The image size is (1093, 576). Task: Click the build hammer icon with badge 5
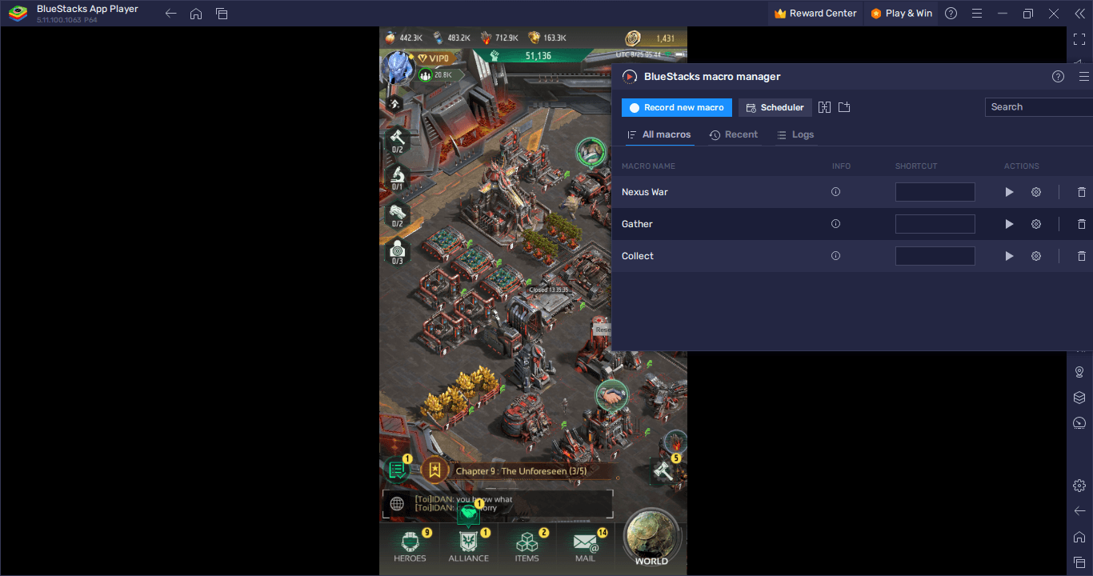click(665, 470)
